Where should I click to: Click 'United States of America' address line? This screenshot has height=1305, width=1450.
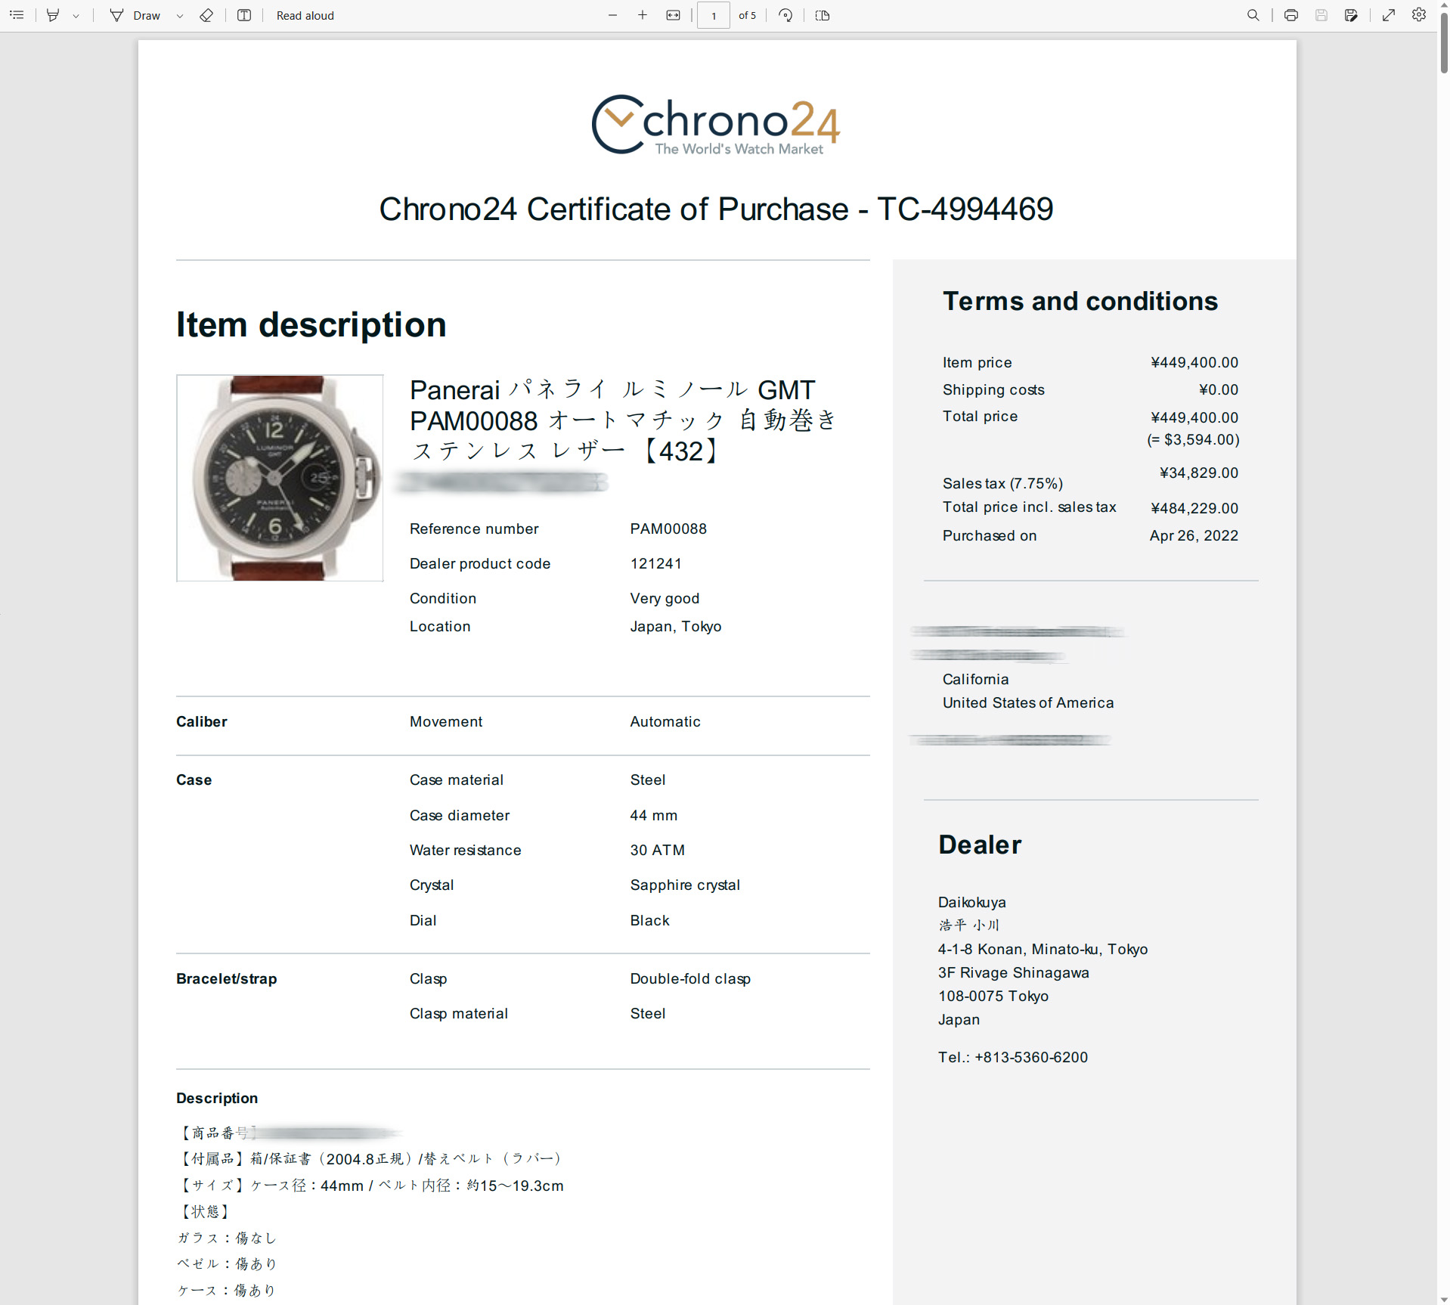[x=1028, y=702]
